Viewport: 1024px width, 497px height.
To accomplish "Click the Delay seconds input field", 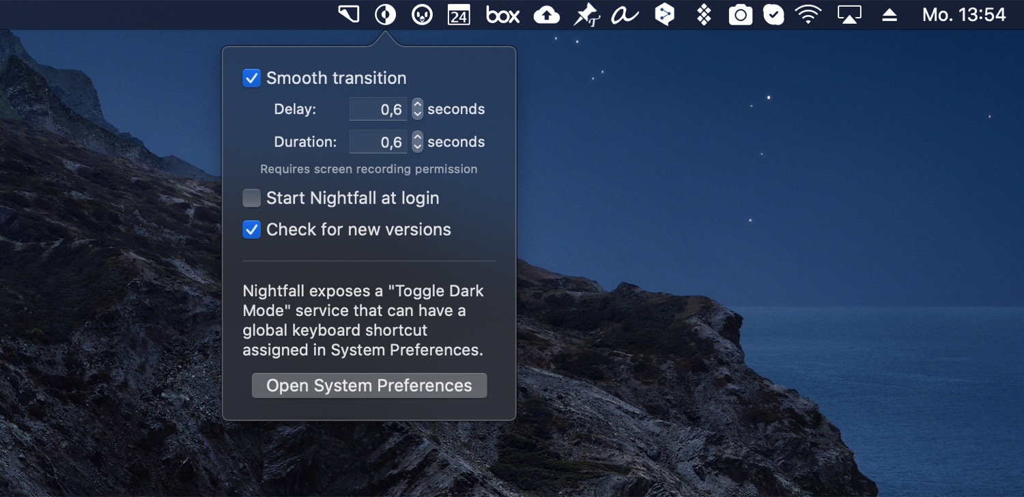I will click(x=378, y=109).
